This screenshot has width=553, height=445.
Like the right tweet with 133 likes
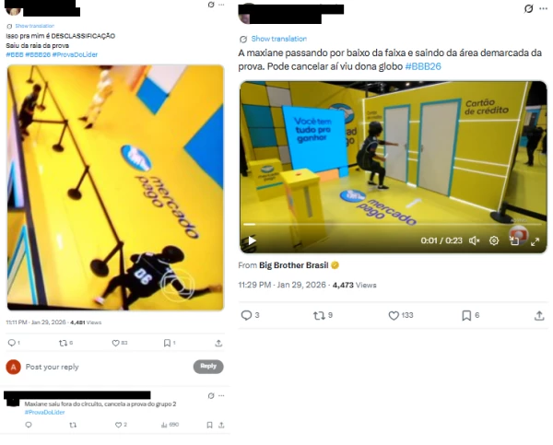pyautogui.click(x=394, y=315)
